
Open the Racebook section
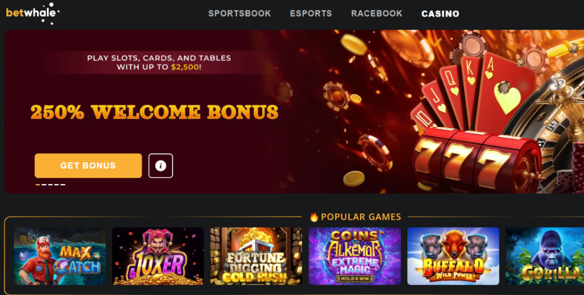(377, 14)
